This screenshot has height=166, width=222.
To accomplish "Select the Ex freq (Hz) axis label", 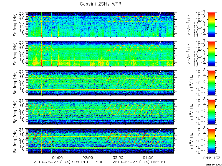I will 15,25.
